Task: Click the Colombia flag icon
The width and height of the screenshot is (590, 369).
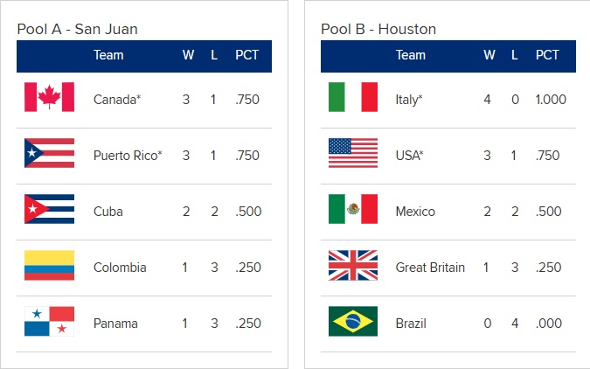Action: 49,265
